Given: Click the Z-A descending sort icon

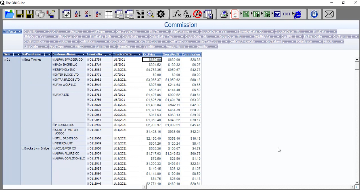Looking at the screenshot, I should (88, 14).
